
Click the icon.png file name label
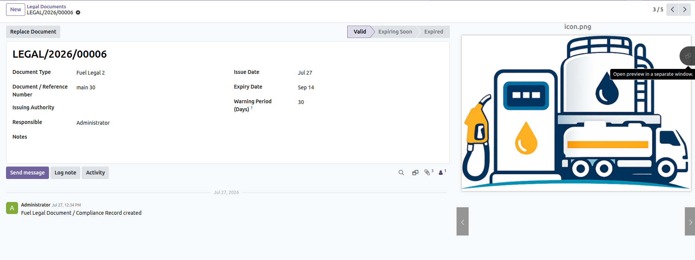[577, 27]
